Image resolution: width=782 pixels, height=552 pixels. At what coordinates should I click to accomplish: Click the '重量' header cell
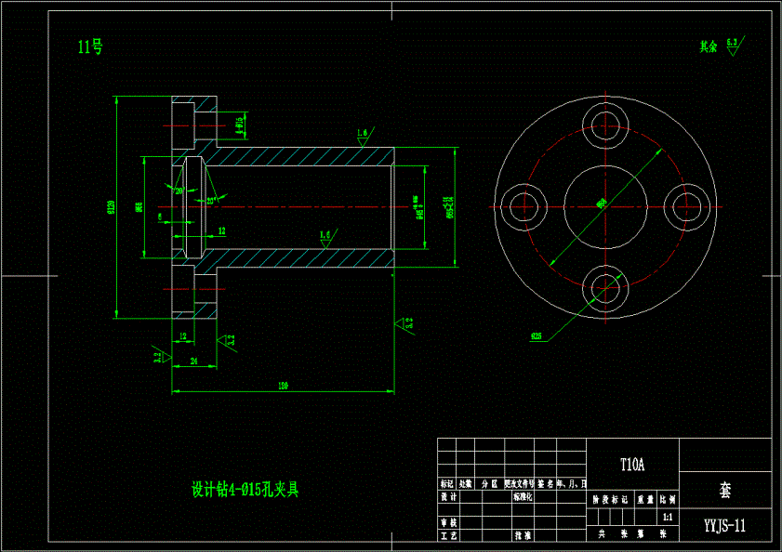[645, 499]
